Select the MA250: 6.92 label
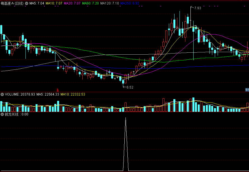This screenshot has height=172, width=249. coord(130,3)
